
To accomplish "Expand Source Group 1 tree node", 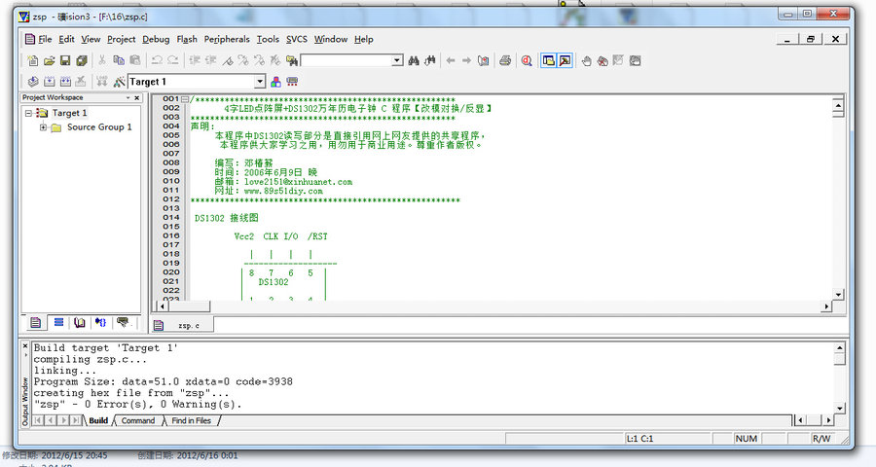I will [x=44, y=127].
